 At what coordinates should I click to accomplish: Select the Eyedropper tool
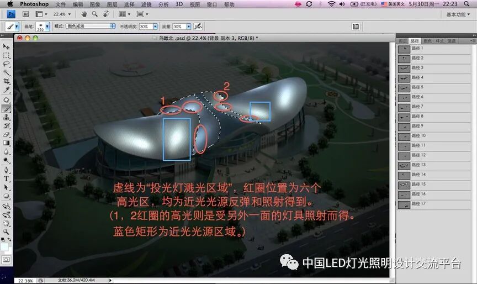pyautogui.click(x=6, y=90)
